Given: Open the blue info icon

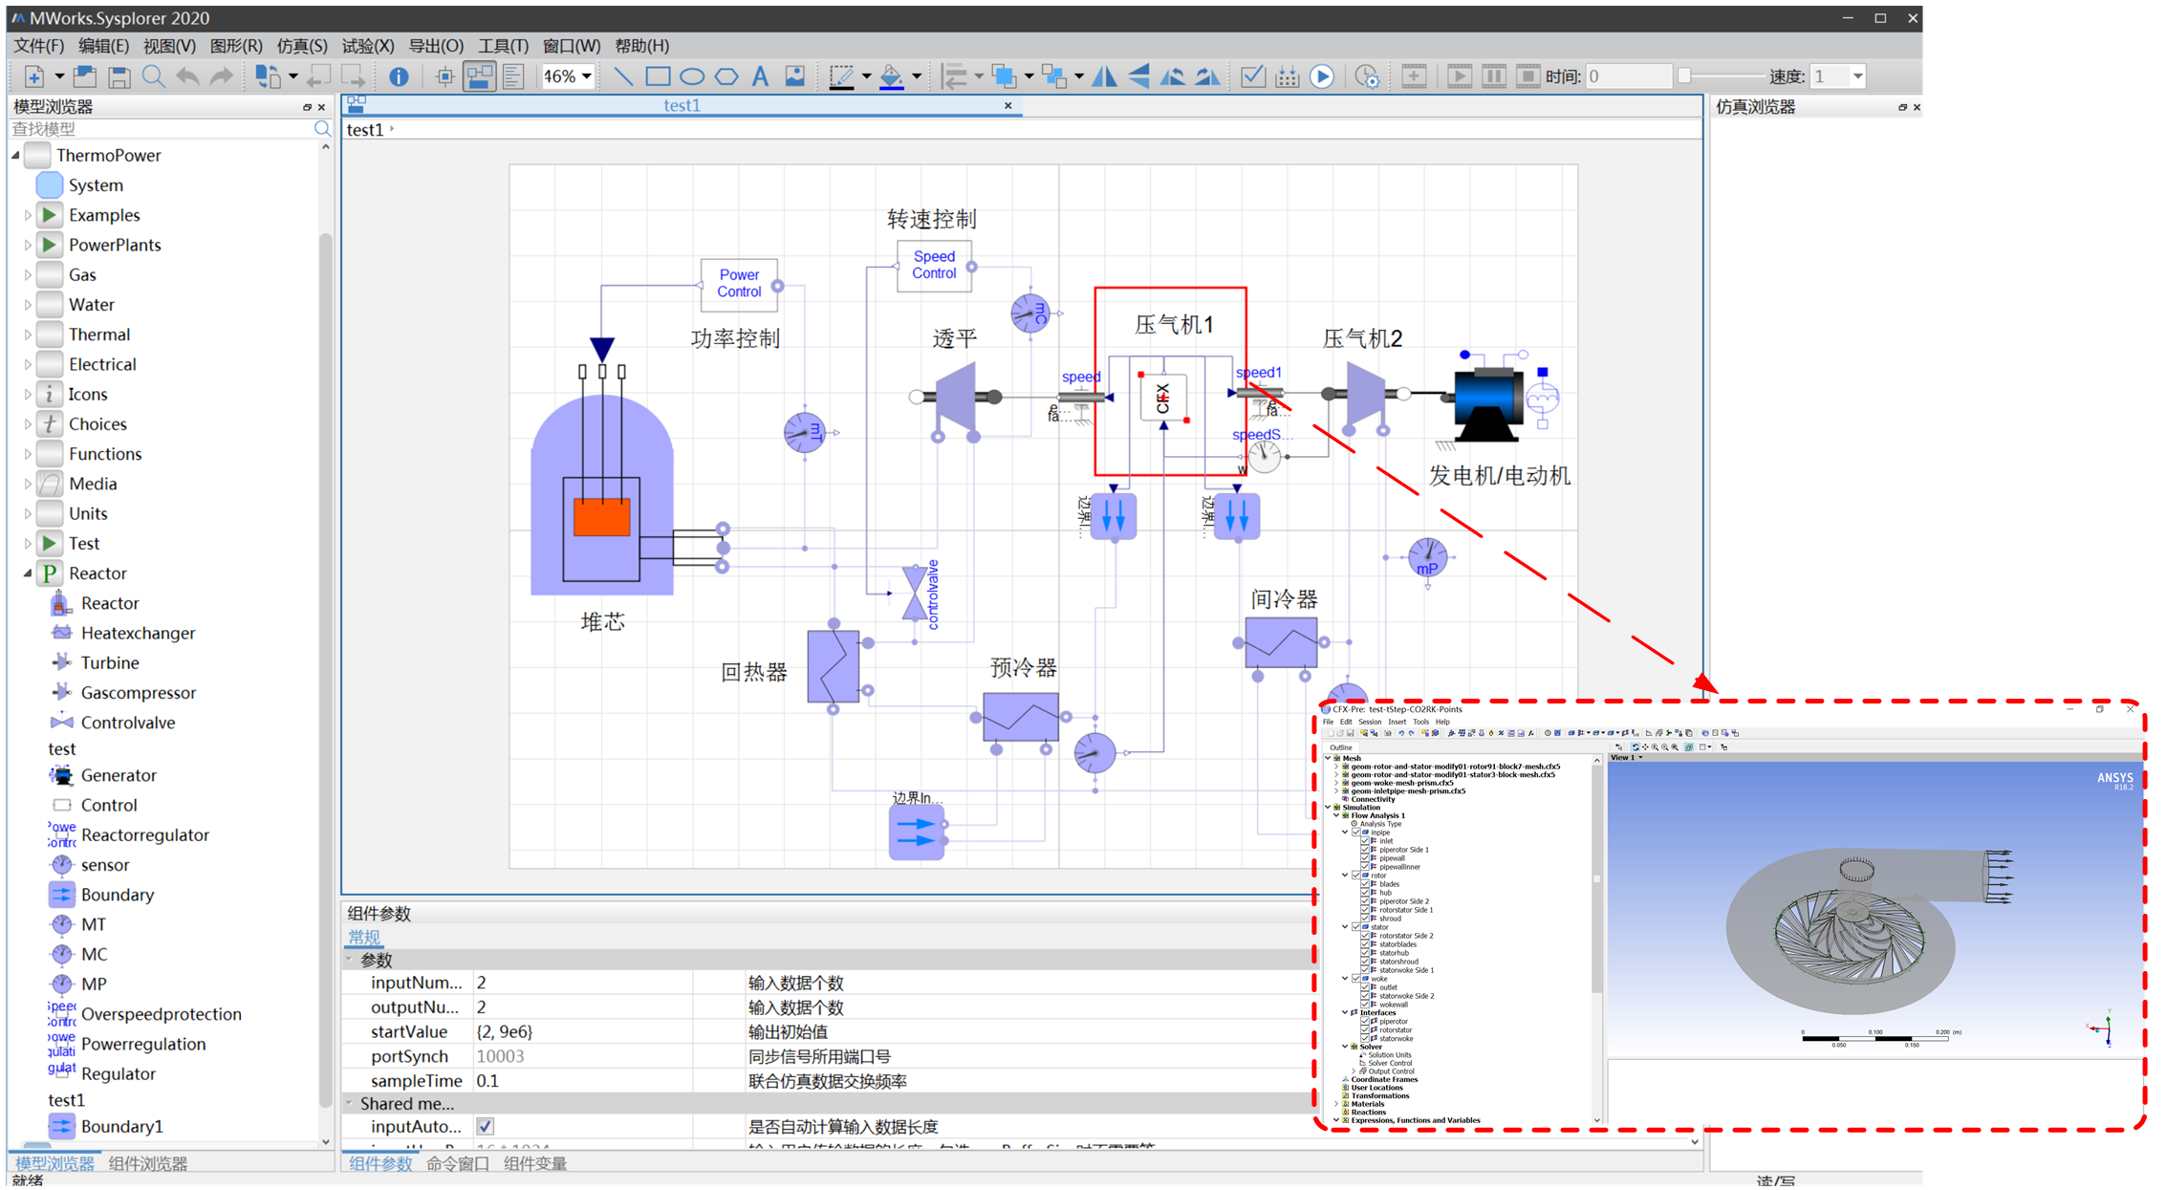Looking at the screenshot, I should pyautogui.click(x=399, y=76).
